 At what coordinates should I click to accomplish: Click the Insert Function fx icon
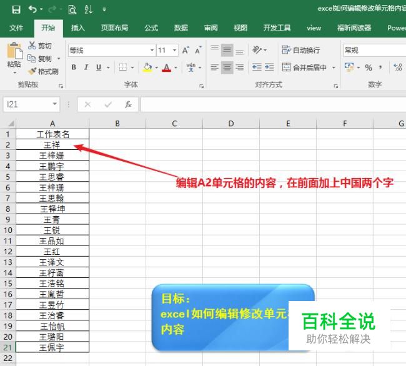[x=128, y=104]
